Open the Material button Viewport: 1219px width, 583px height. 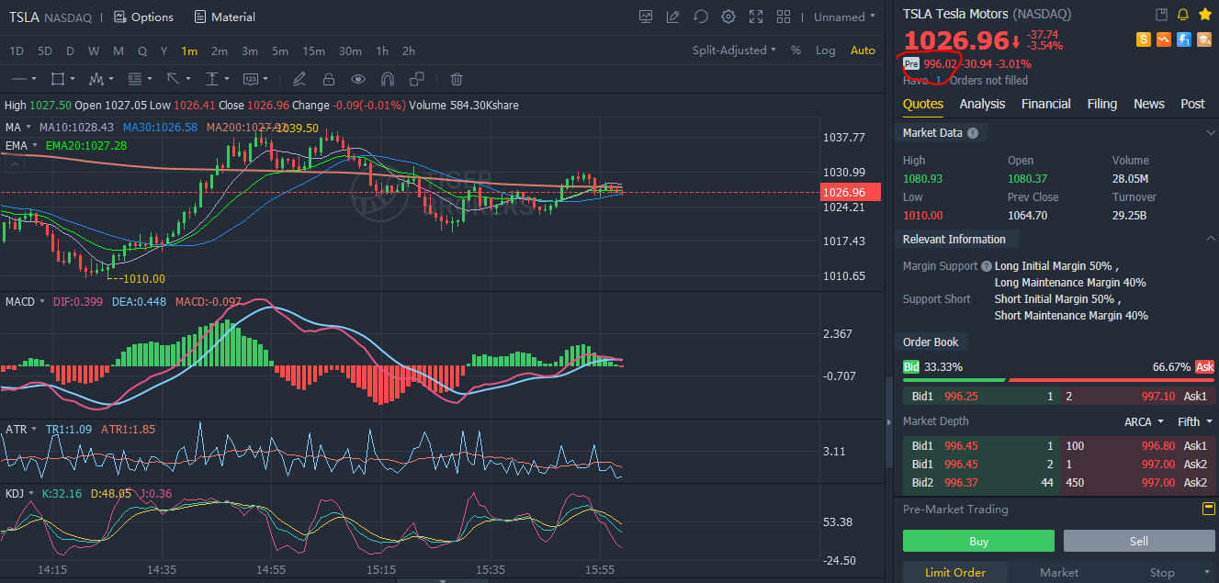pyautogui.click(x=225, y=17)
